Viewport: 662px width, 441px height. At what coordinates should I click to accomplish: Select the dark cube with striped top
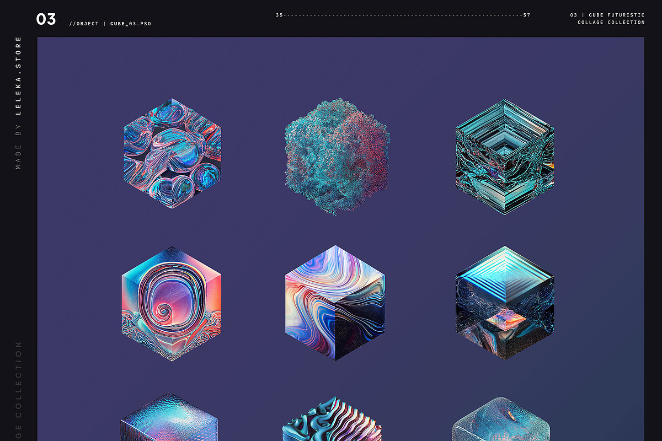[x=504, y=303]
